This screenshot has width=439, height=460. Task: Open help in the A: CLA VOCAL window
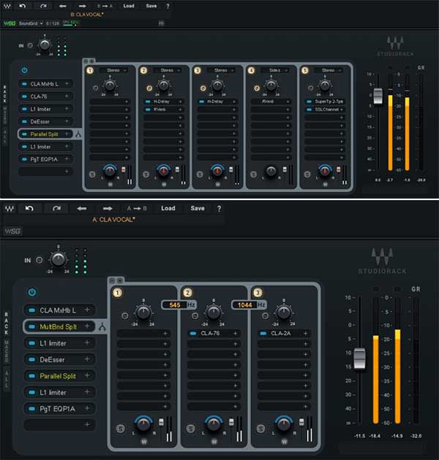(x=219, y=209)
